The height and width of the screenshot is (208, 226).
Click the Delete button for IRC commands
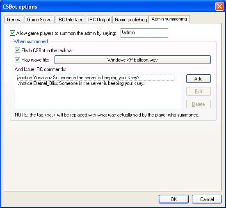pos(199,104)
